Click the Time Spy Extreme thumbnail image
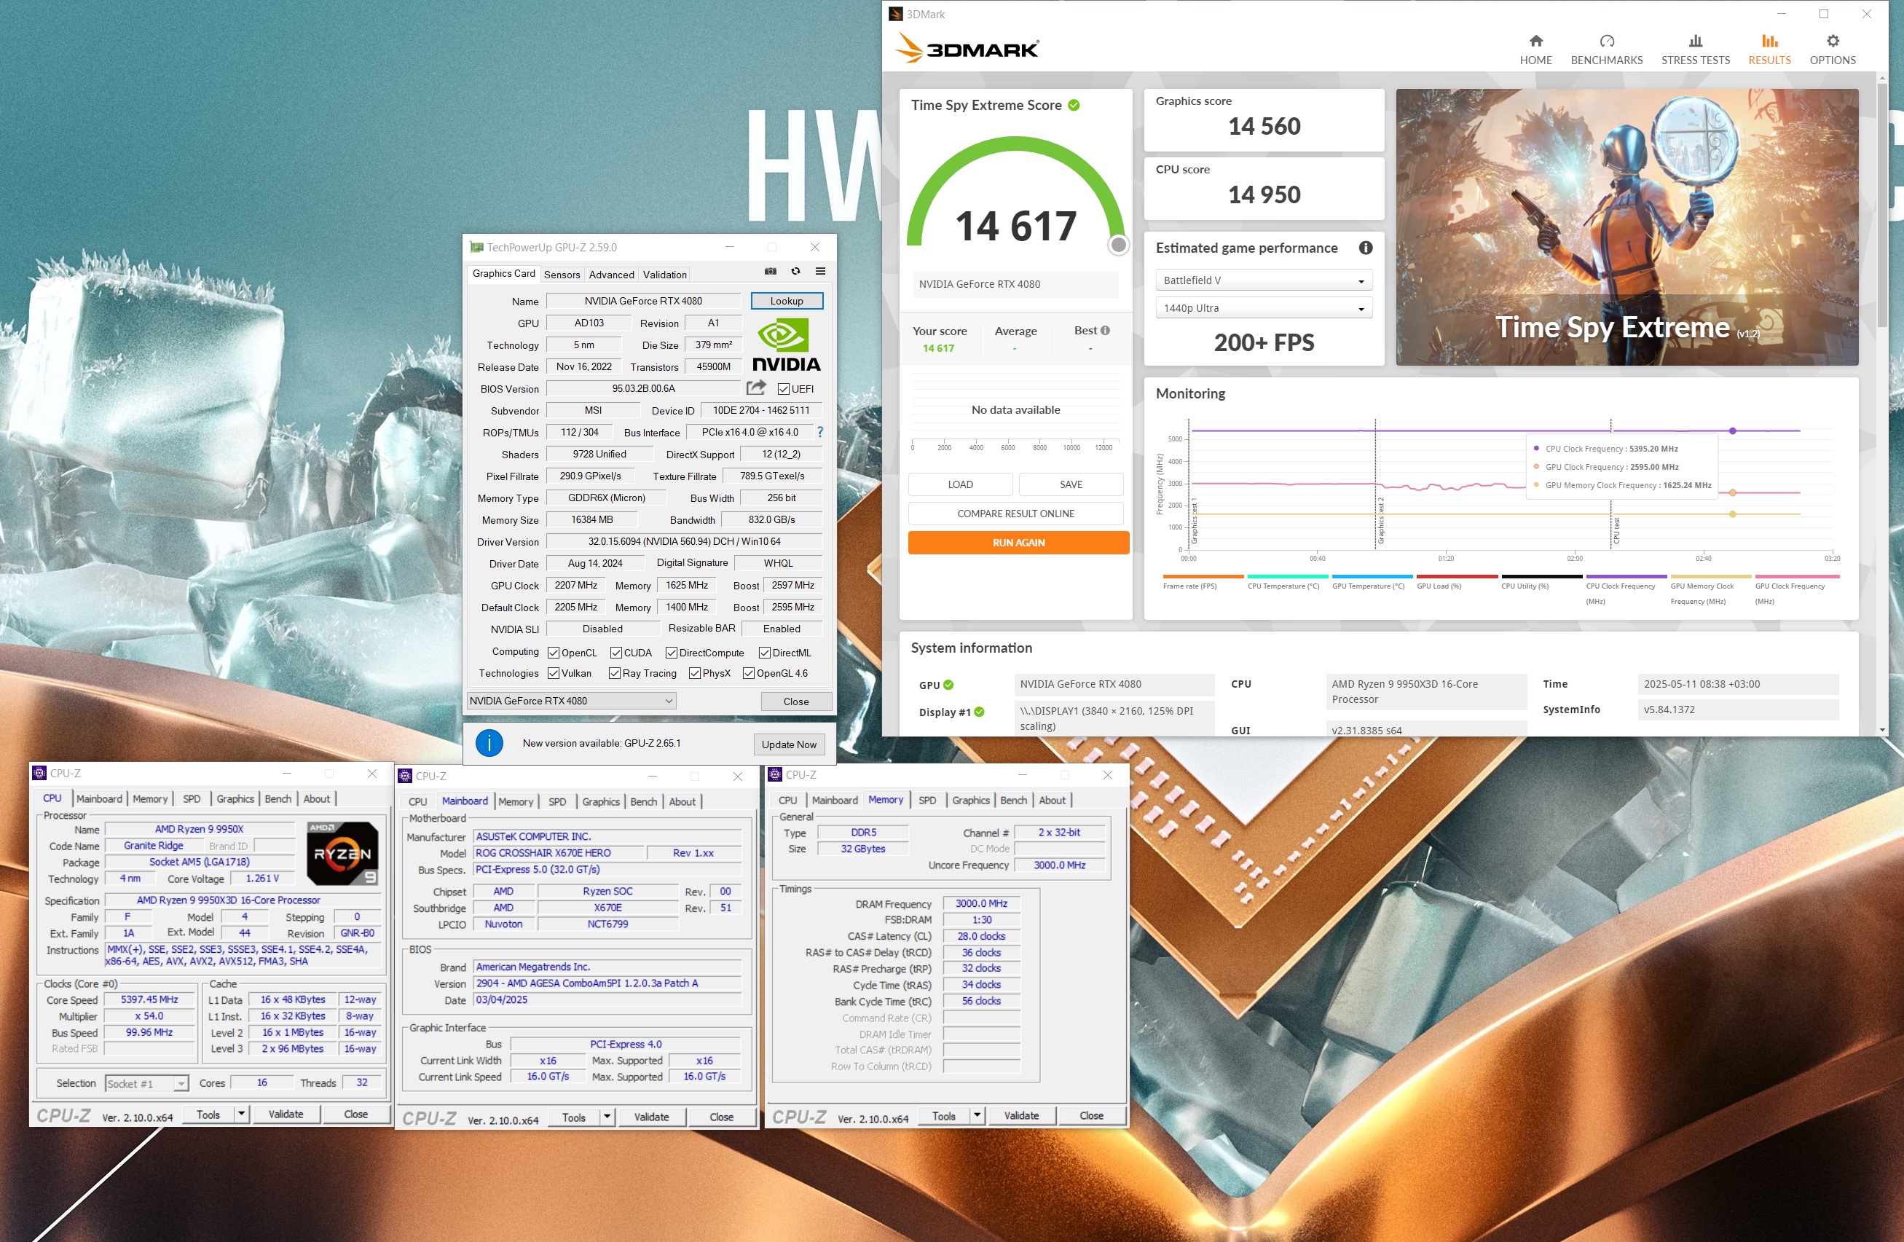The width and height of the screenshot is (1904, 1242). pyautogui.click(x=1626, y=227)
